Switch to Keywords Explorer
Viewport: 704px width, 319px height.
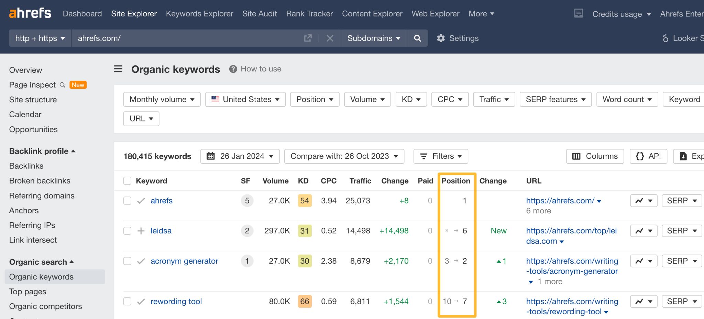tap(199, 14)
